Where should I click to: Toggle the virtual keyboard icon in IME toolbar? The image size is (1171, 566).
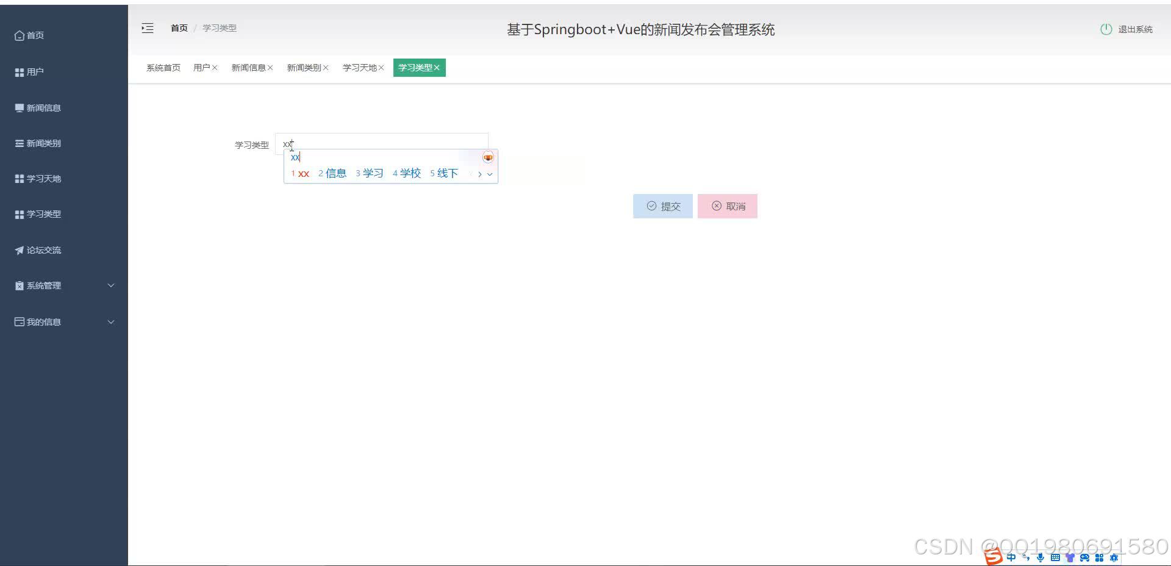1055,557
